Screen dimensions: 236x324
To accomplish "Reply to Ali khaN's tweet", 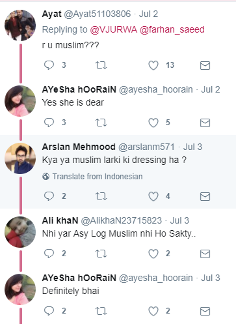I will pyautogui.click(x=49, y=254).
